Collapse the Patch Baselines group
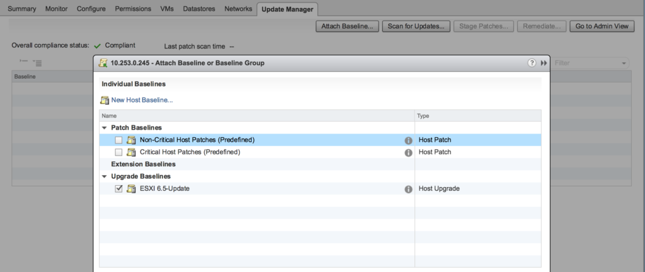645x272 pixels. [105, 128]
